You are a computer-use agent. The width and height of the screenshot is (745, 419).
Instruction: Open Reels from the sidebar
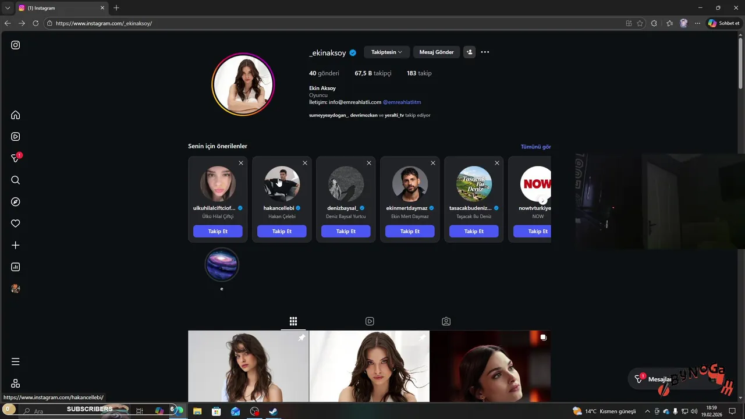[x=16, y=137]
